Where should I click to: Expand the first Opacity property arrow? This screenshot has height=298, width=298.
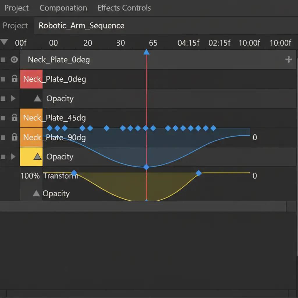tap(13, 99)
